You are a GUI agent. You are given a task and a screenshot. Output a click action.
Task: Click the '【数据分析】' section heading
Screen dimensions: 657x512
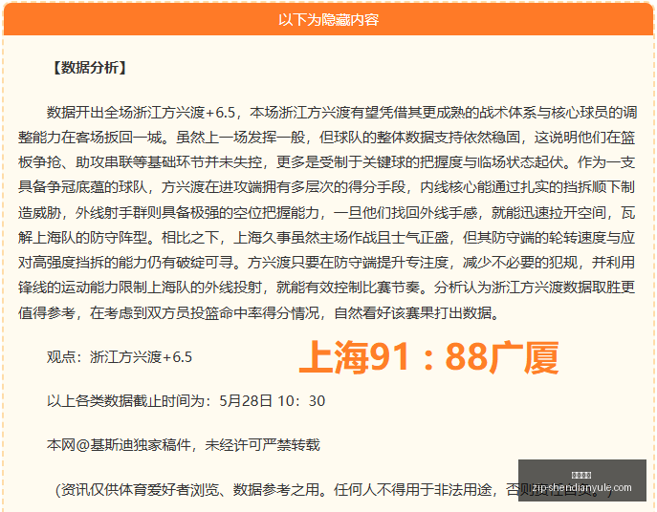coord(89,68)
